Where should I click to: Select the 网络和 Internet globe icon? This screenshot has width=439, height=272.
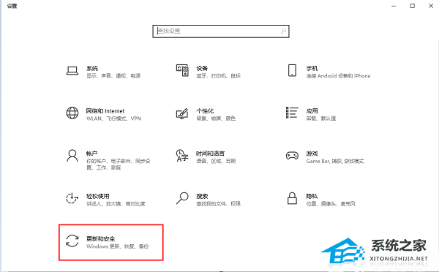tap(72, 113)
